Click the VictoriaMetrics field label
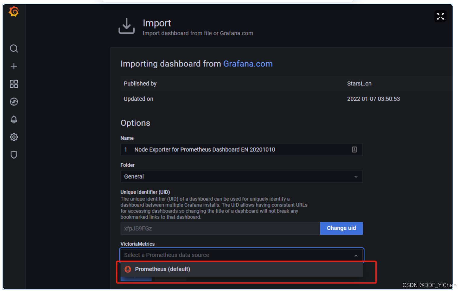 (137, 244)
